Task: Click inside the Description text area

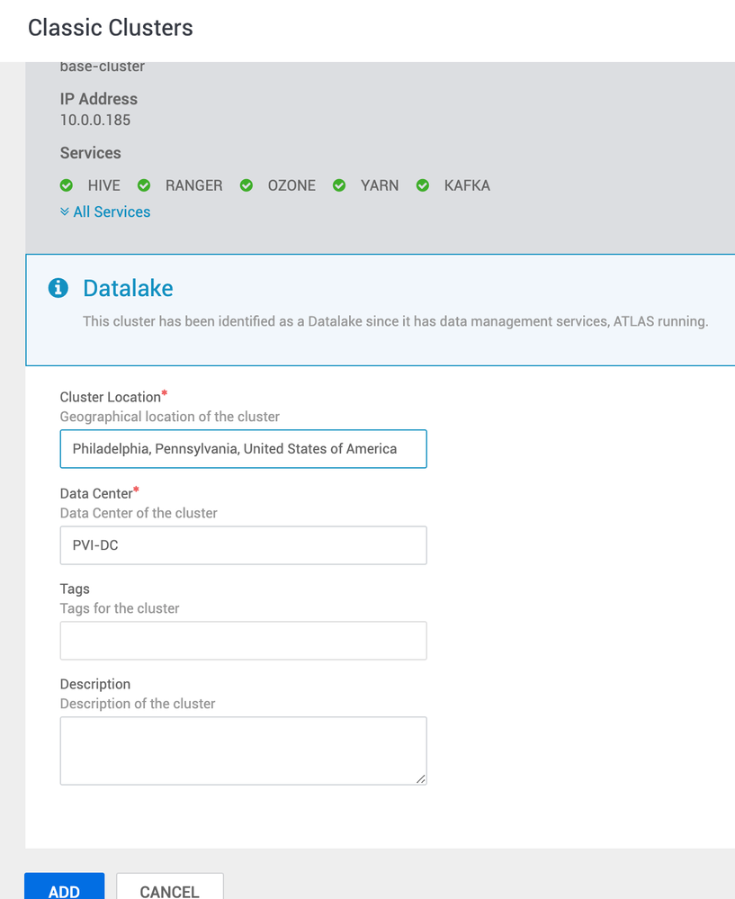Action: (243, 751)
